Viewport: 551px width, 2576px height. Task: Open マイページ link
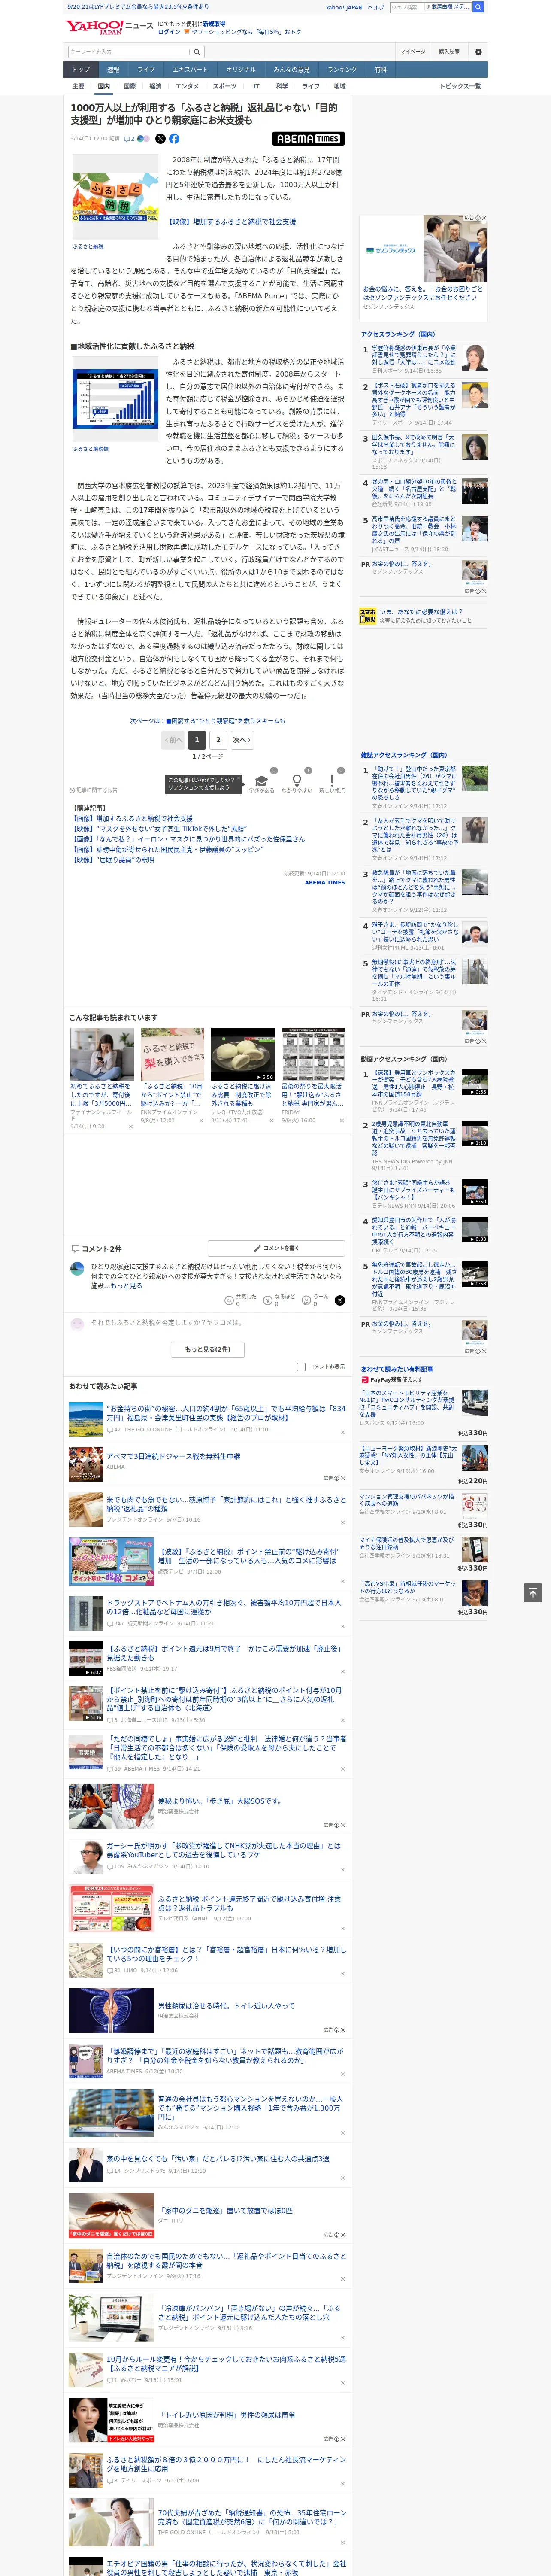(412, 51)
